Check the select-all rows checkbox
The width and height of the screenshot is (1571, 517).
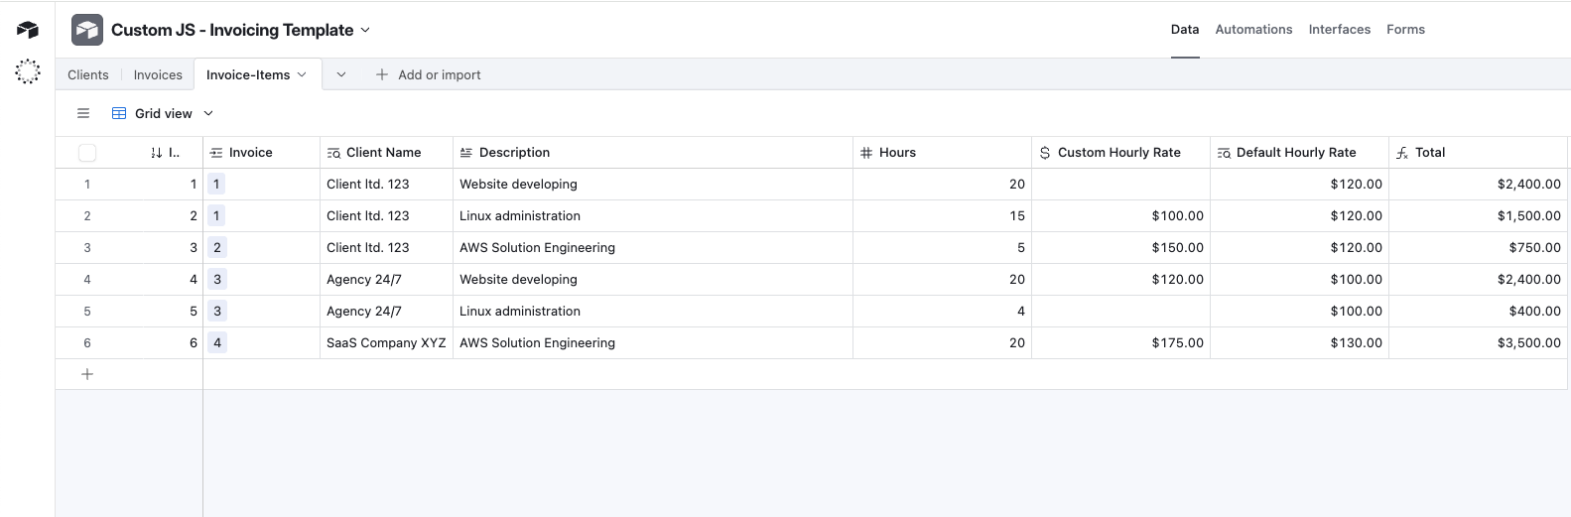point(87,152)
